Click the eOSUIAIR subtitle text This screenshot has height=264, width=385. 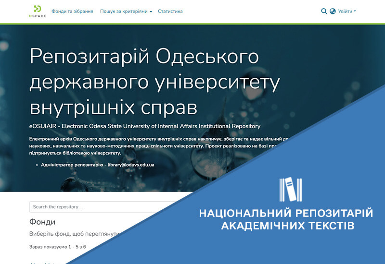(145, 126)
